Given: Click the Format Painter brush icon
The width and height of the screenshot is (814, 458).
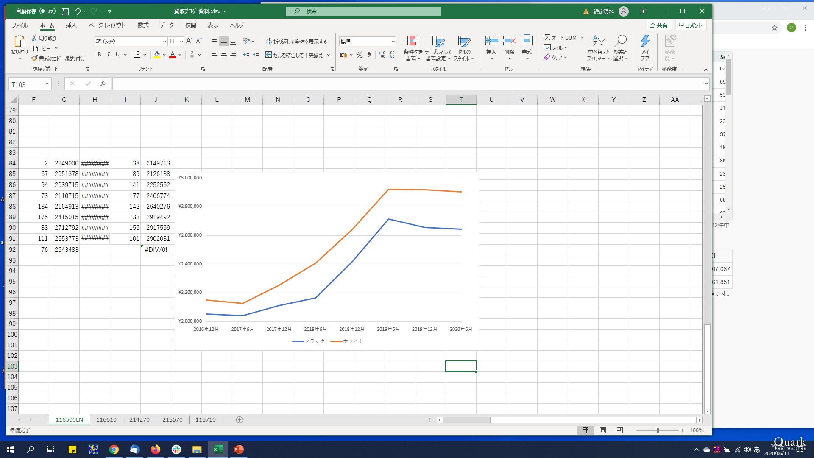Looking at the screenshot, I should [34, 59].
